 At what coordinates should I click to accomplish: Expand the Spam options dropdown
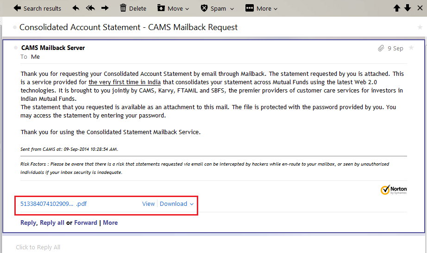point(217,8)
